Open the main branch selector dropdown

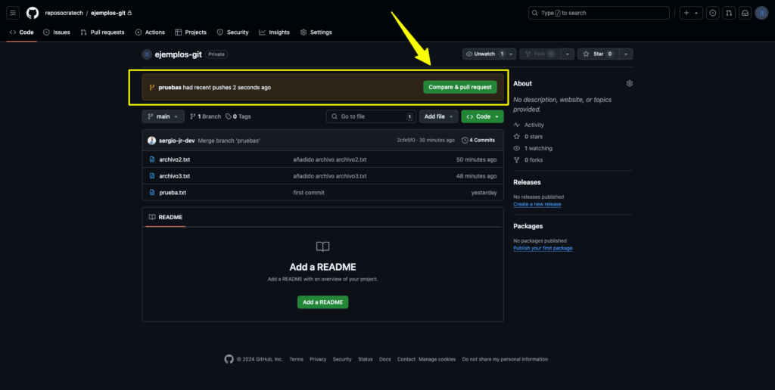click(163, 116)
